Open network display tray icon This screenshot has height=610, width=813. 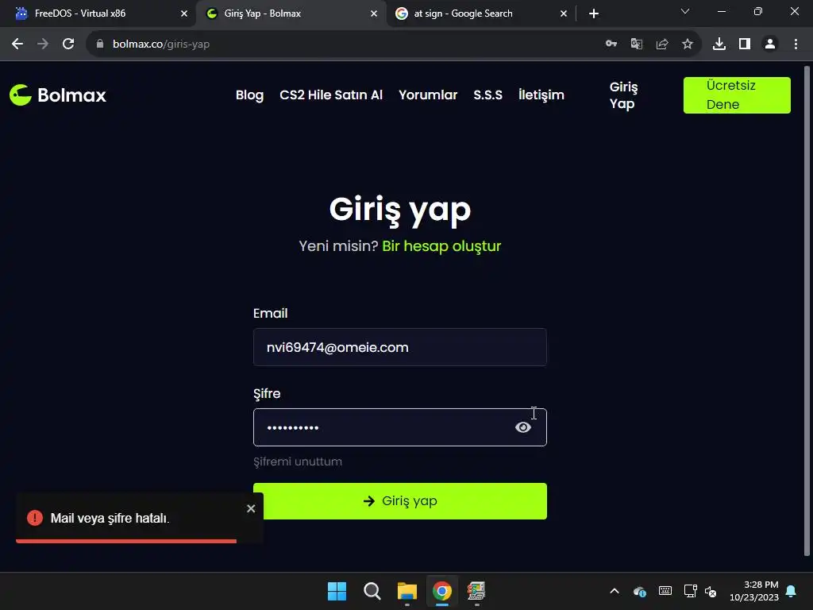690,591
